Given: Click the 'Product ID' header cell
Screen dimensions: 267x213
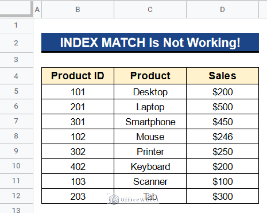Looking at the screenshot, I should pyautogui.click(x=78, y=76).
